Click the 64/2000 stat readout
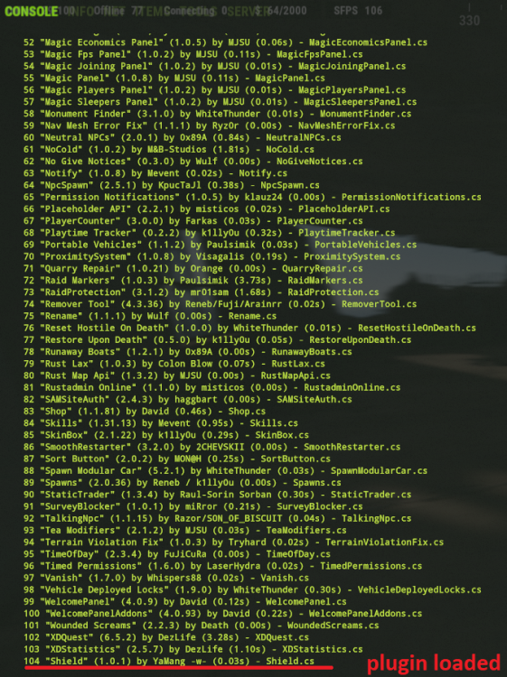 (286, 10)
